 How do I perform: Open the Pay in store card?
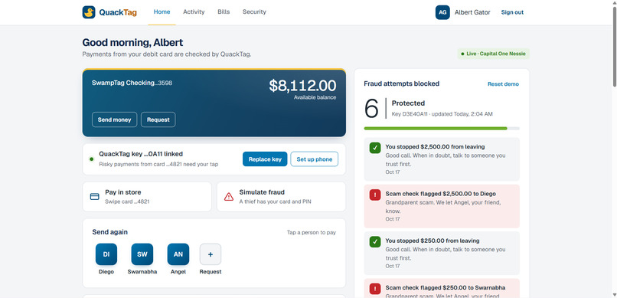pyautogui.click(x=147, y=196)
